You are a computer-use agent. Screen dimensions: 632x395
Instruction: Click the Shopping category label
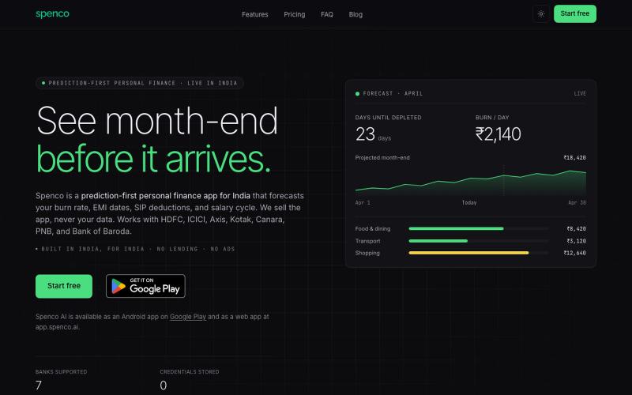coord(367,253)
